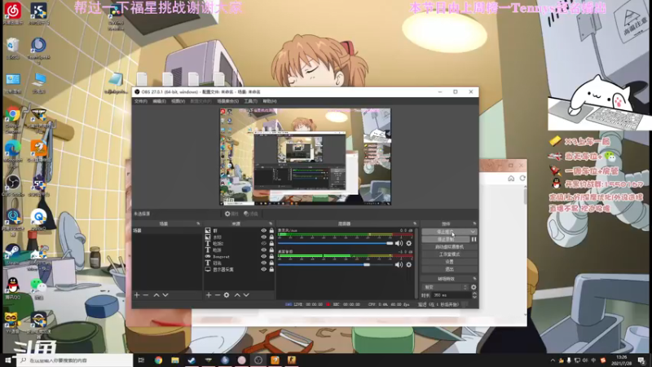Toggle visibility of second image source

pos(263,237)
